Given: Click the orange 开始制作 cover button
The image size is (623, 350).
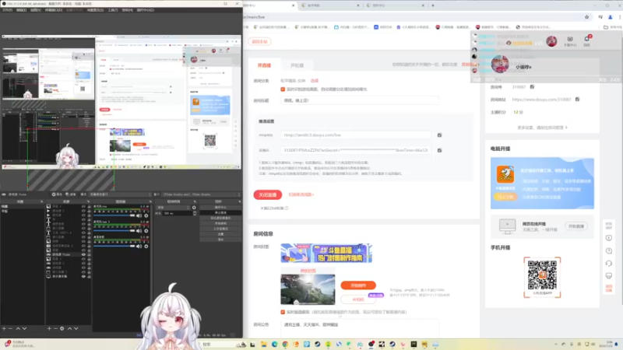Looking at the screenshot, I should click(358, 285).
